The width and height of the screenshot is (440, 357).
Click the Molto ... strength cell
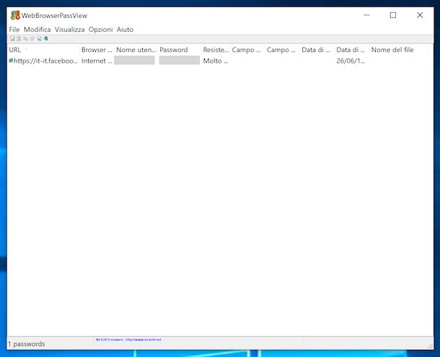tap(216, 61)
